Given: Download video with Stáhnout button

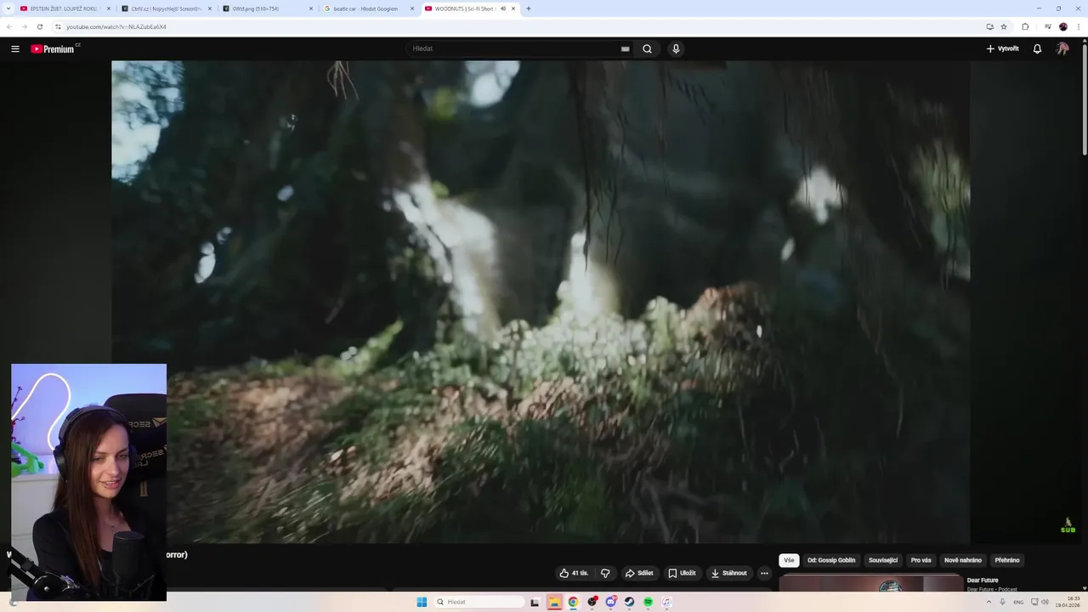Looking at the screenshot, I should (x=729, y=573).
